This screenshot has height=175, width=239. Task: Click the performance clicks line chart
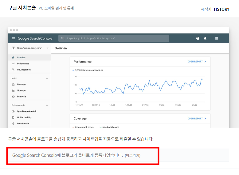[141, 87]
